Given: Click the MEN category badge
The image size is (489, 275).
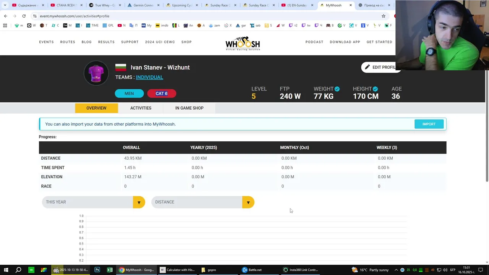Looking at the screenshot, I should pyautogui.click(x=129, y=94).
